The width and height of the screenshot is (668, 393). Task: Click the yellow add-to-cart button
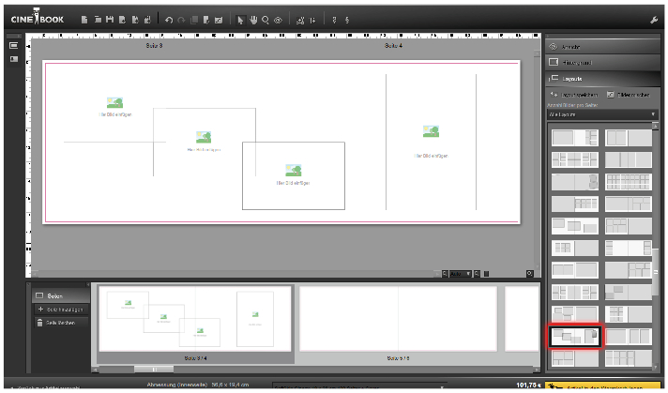pos(602,386)
